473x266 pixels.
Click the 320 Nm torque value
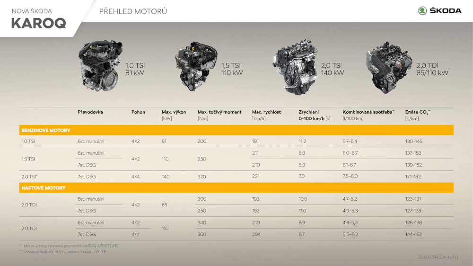202,177
